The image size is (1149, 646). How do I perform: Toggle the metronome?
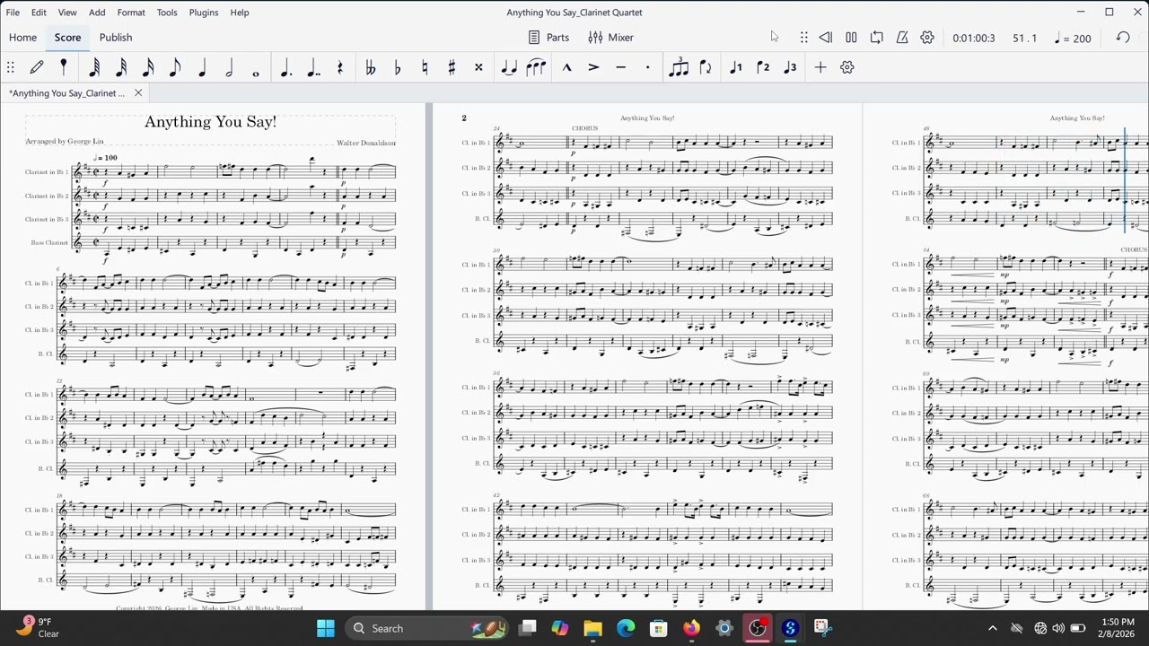[x=902, y=38]
